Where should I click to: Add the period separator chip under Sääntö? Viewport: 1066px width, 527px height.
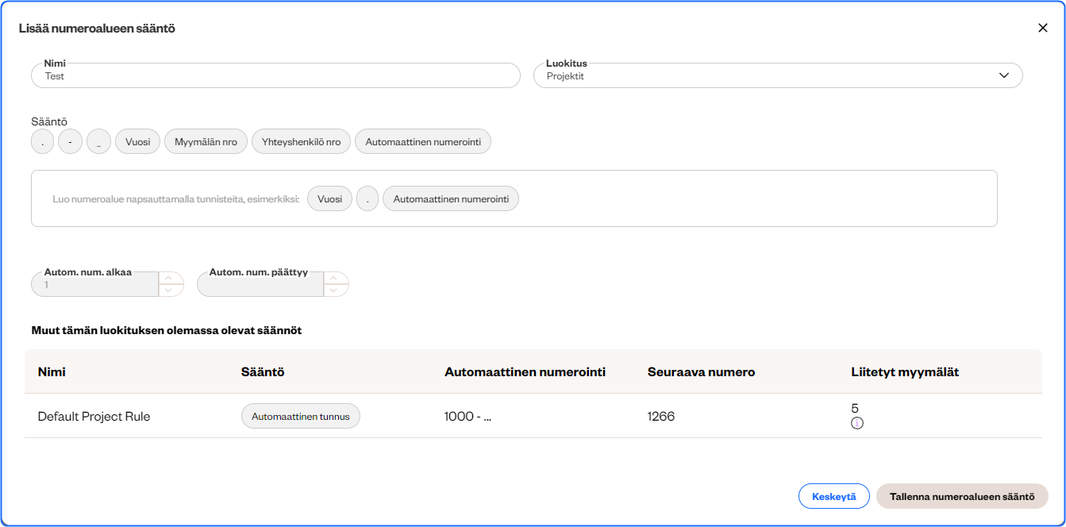pyautogui.click(x=42, y=142)
